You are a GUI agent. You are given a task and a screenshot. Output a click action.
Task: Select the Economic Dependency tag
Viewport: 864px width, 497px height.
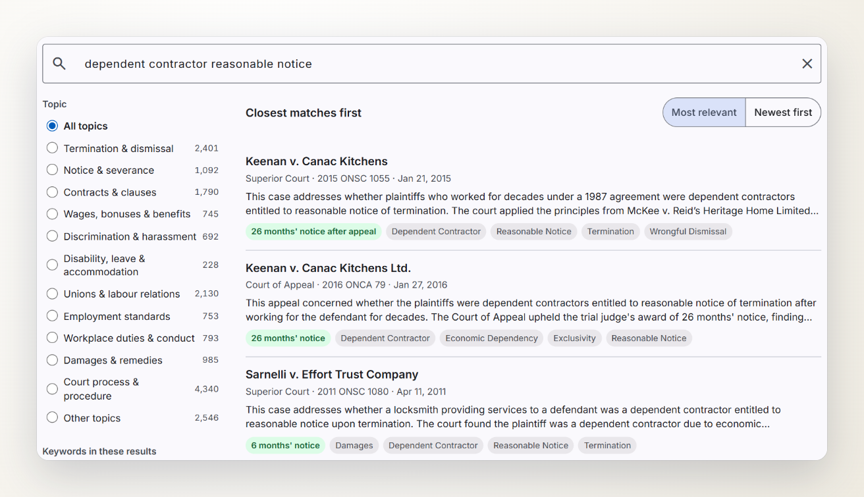[491, 338]
